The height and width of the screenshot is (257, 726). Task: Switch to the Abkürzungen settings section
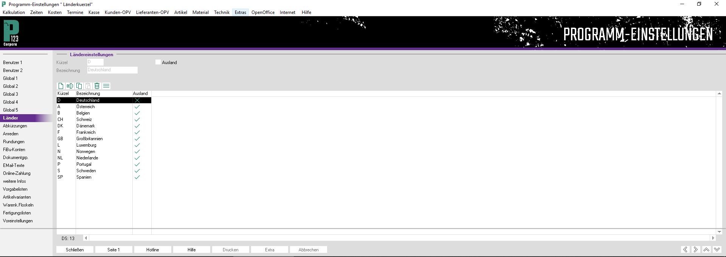coord(15,126)
